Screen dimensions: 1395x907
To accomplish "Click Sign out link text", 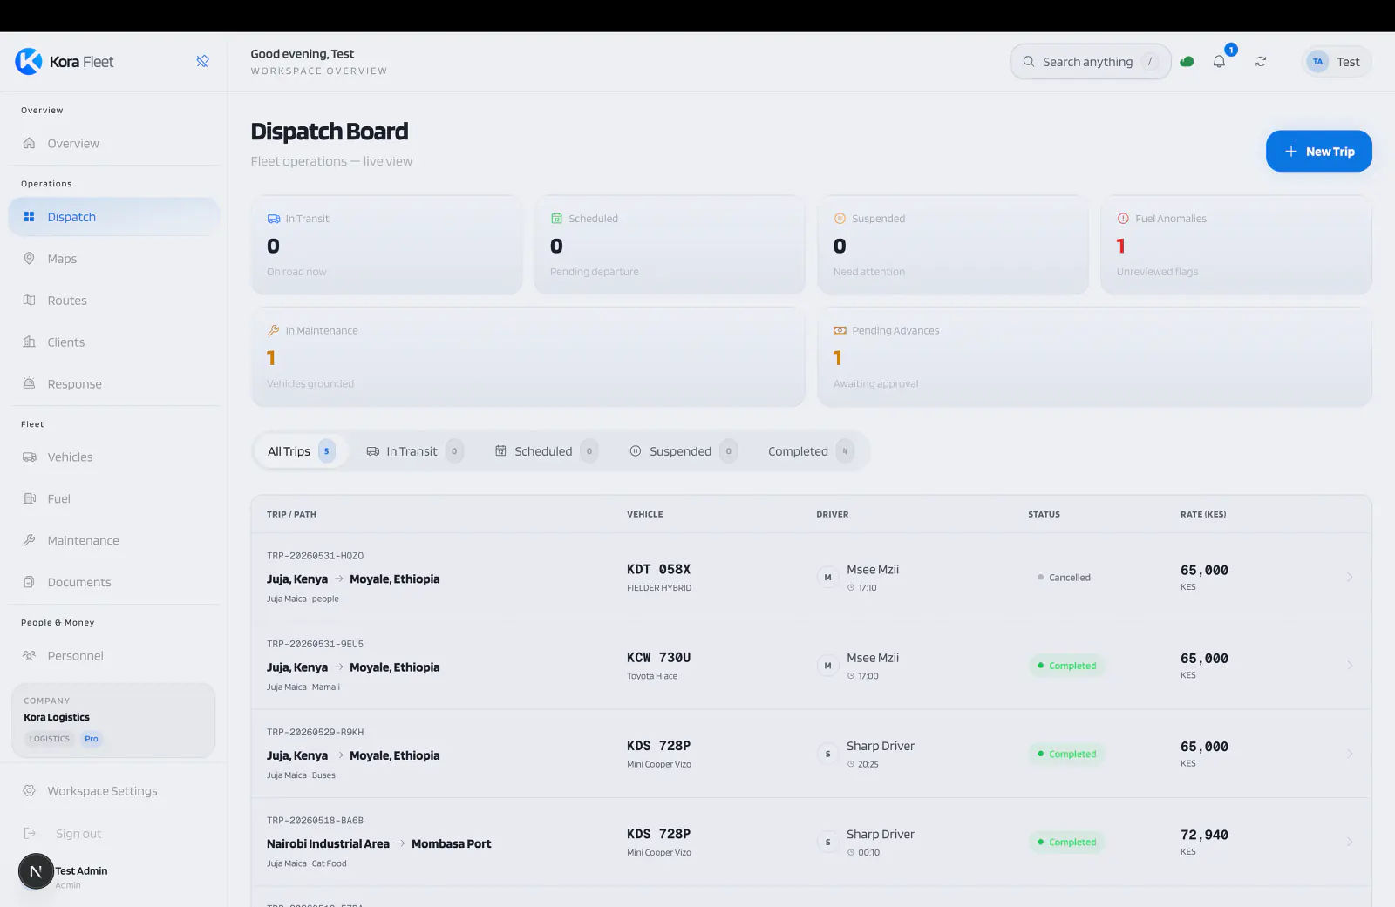I will [x=78, y=834].
